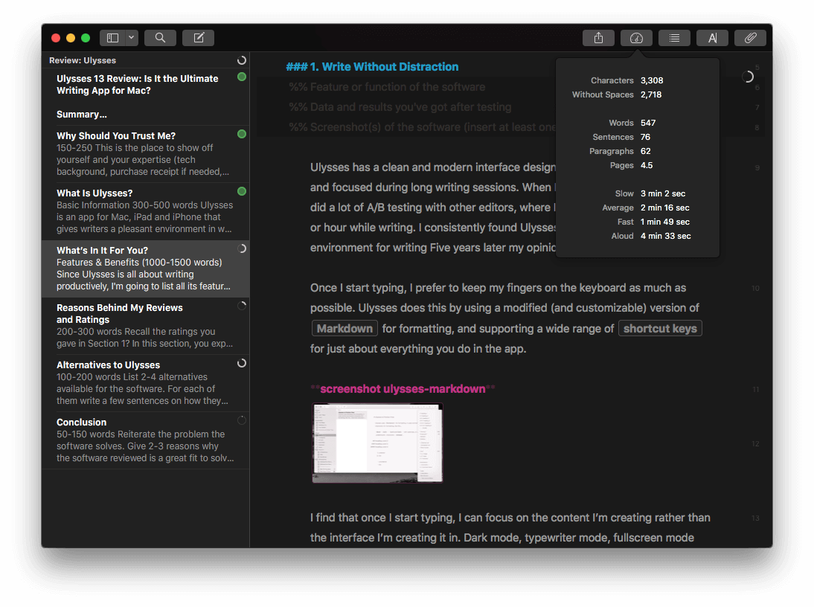This screenshot has height=607, width=814.
Task: Open the typography editor settings icon
Action: tap(712, 38)
